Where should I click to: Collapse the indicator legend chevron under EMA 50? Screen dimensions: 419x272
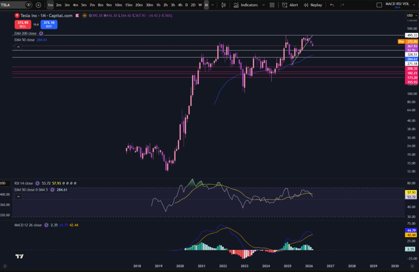[x=18, y=47]
